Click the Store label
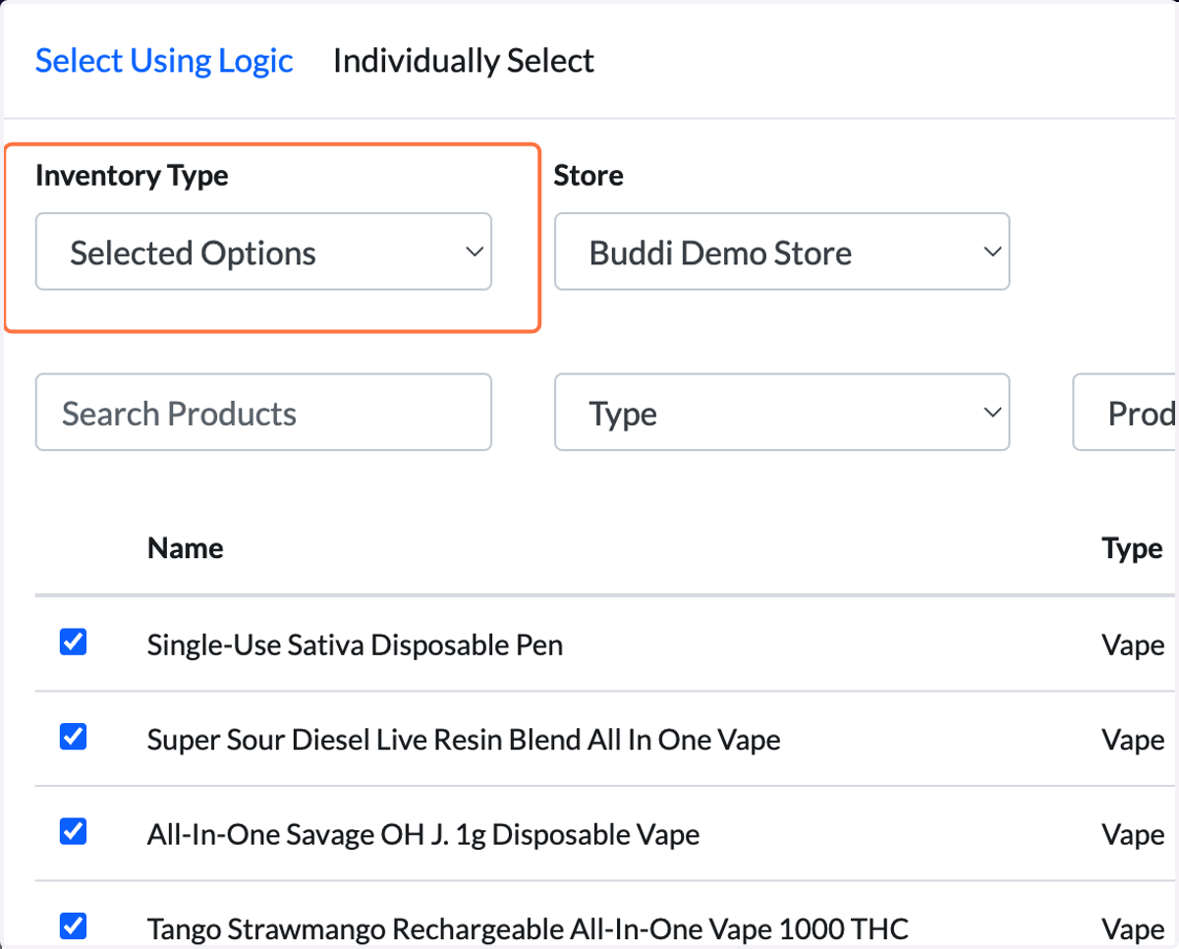1179x949 pixels. pyautogui.click(x=589, y=176)
